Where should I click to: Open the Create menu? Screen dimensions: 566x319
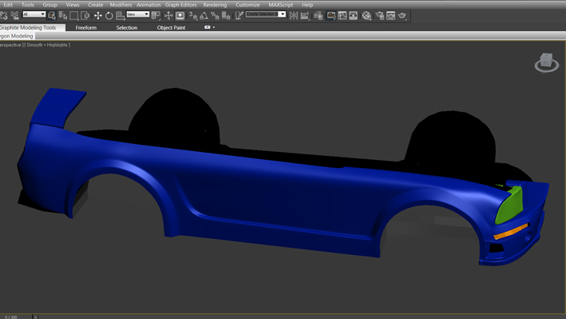[x=96, y=5]
